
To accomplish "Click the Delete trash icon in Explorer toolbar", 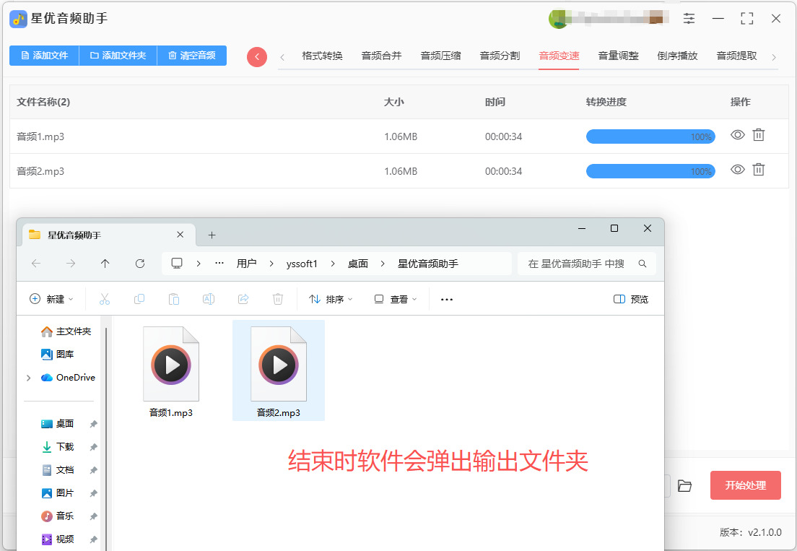I will tap(277, 299).
